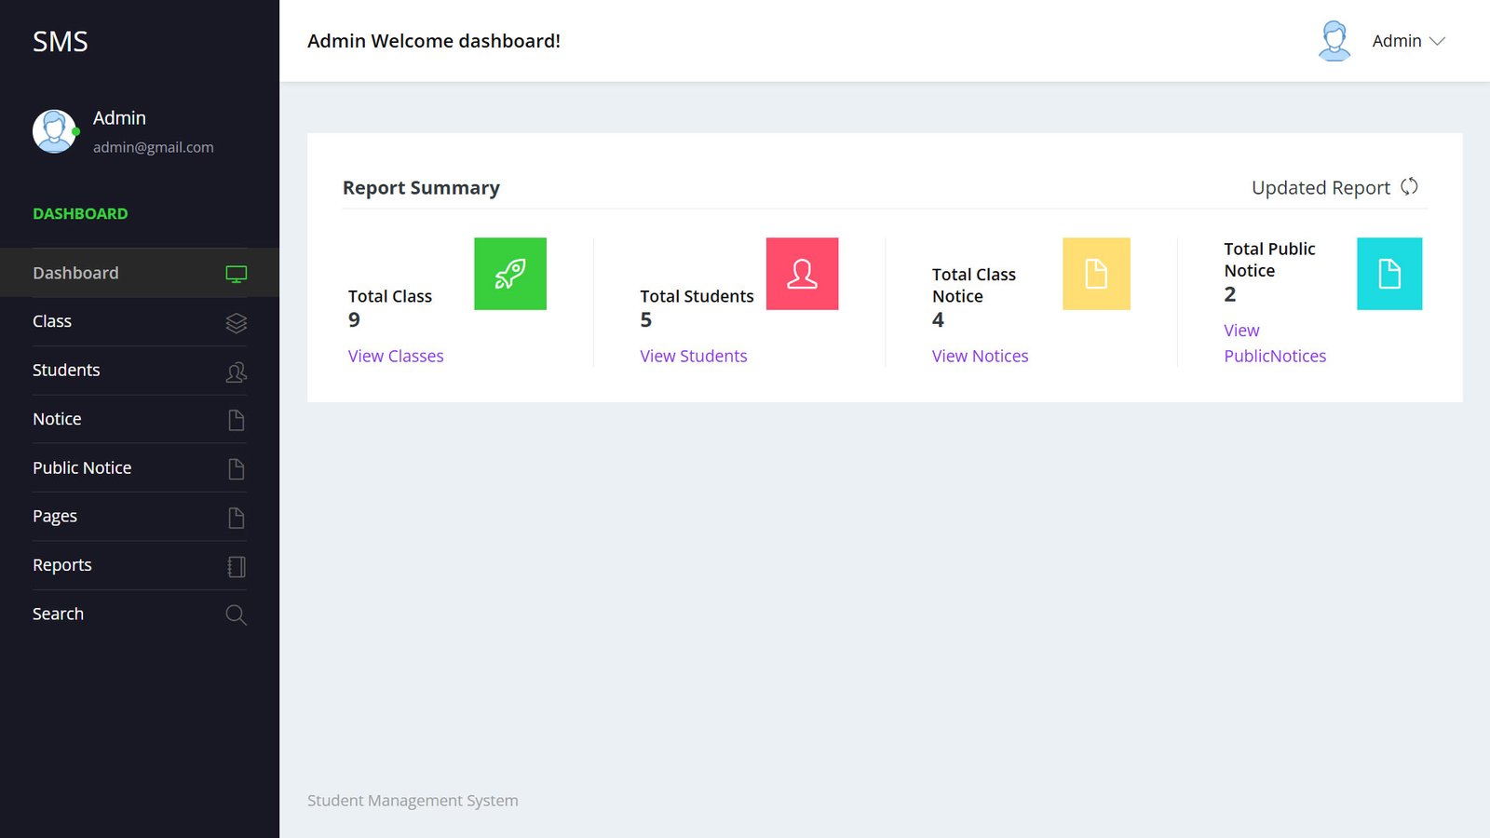Image resolution: width=1490 pixels, height=838 pixels.
Task: Click the admin avatar in the top bar
Action: [x=1334, y=41]
